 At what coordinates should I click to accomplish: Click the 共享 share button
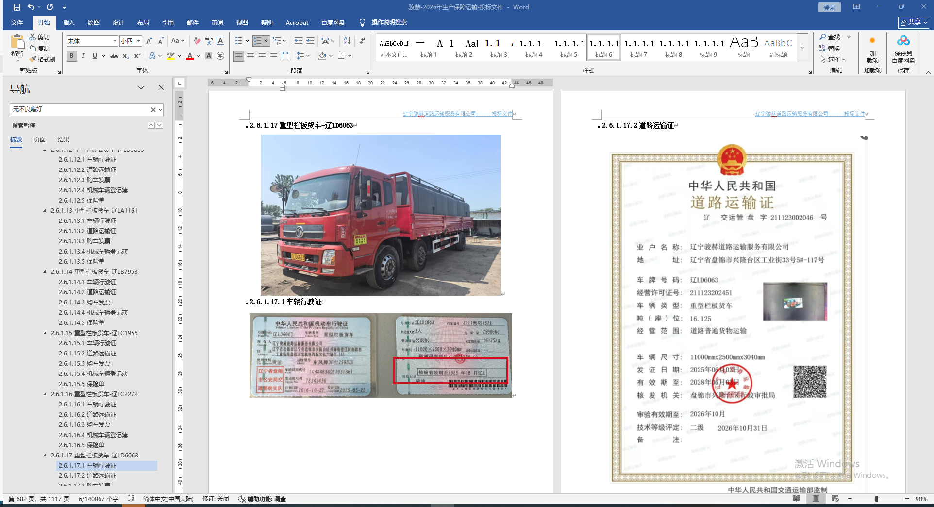click(x=914, y=22)
